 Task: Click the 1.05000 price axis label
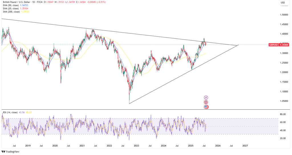[284, 101]
